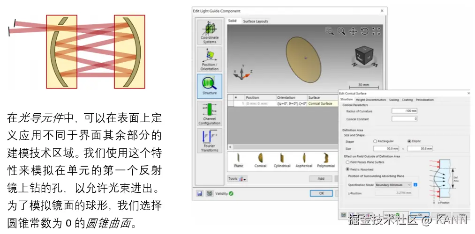The width and height of the screenshot is (475, 234).
Task: Click OK in Edit Conical Surface dialog
Action: point(420,215)
